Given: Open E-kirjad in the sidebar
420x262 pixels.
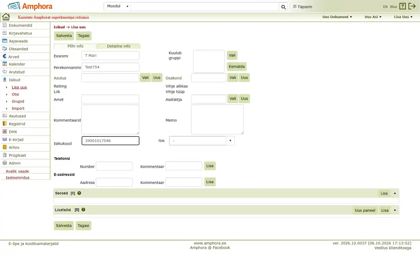Looking at the screenshot, I should [x=16, y=139].
